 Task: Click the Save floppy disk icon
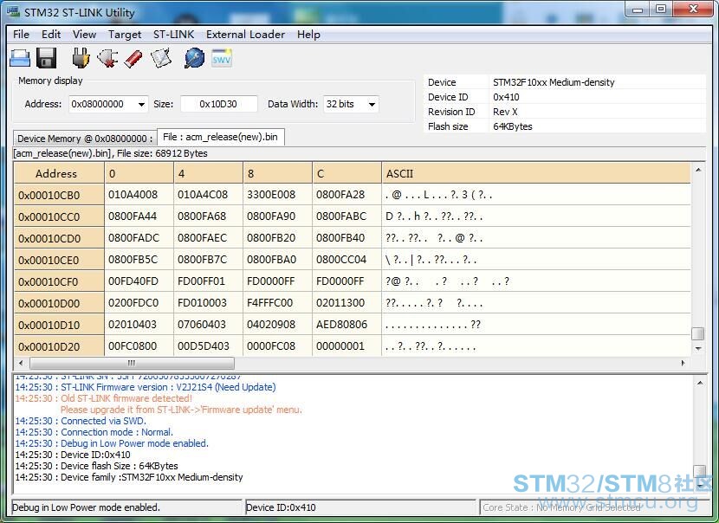tap(46, 58)
